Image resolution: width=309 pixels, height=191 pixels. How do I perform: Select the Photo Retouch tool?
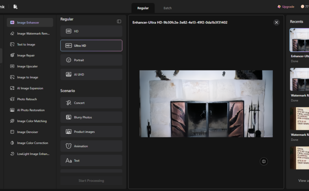(30, 99)
